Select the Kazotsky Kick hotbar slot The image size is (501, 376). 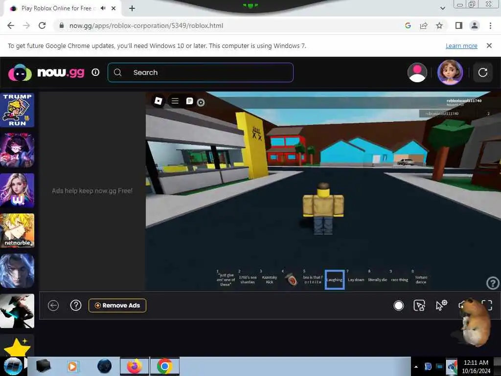point(270,280)
